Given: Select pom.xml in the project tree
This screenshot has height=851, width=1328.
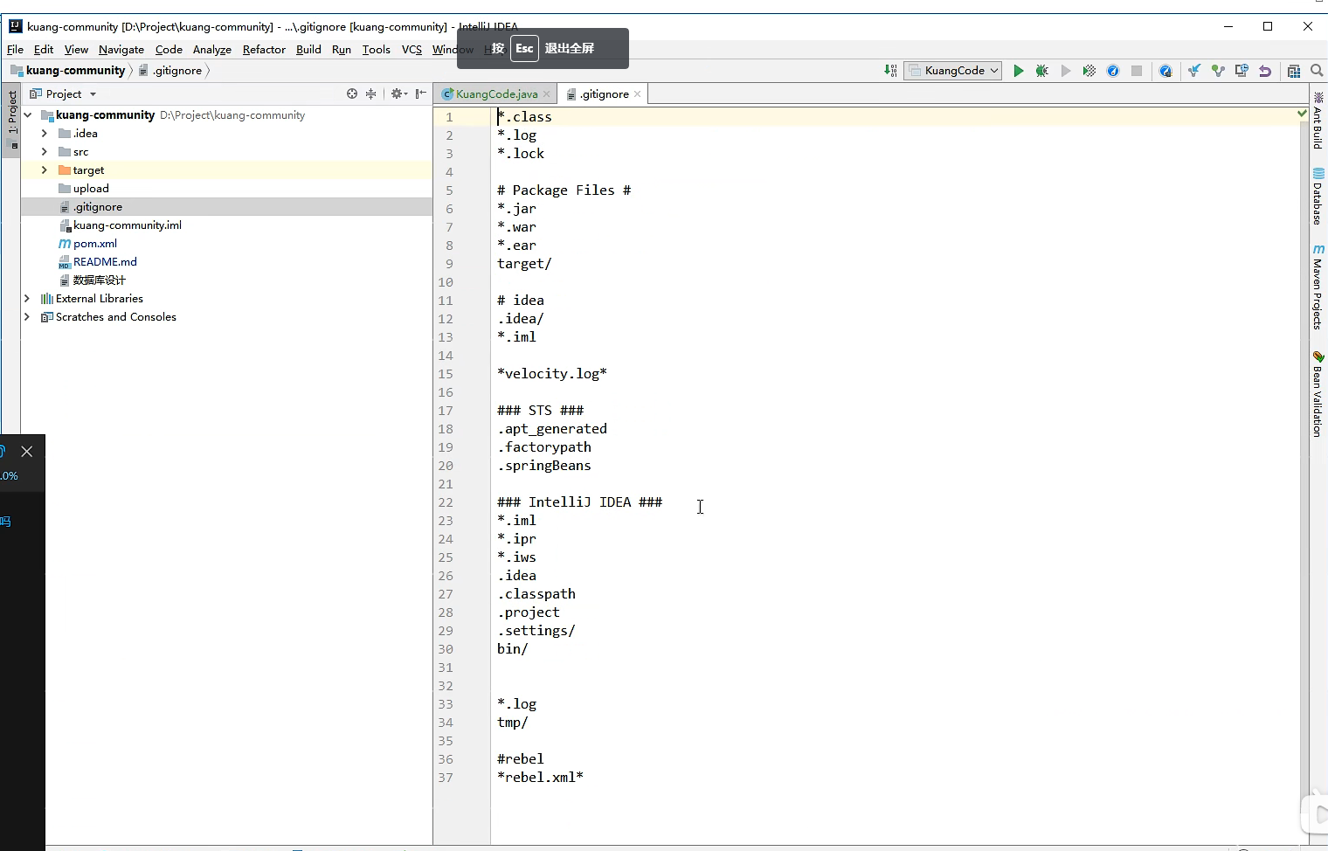Looking at the screenshot, I should coord(95,244).
